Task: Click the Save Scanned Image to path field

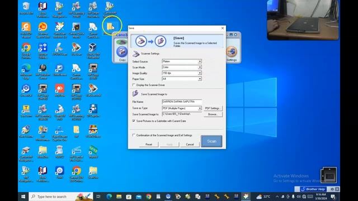Action: (182, 114)
